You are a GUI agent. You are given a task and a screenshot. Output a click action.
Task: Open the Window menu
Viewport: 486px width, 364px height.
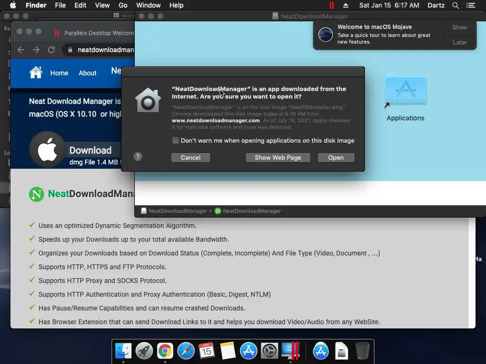click(149, 5)
